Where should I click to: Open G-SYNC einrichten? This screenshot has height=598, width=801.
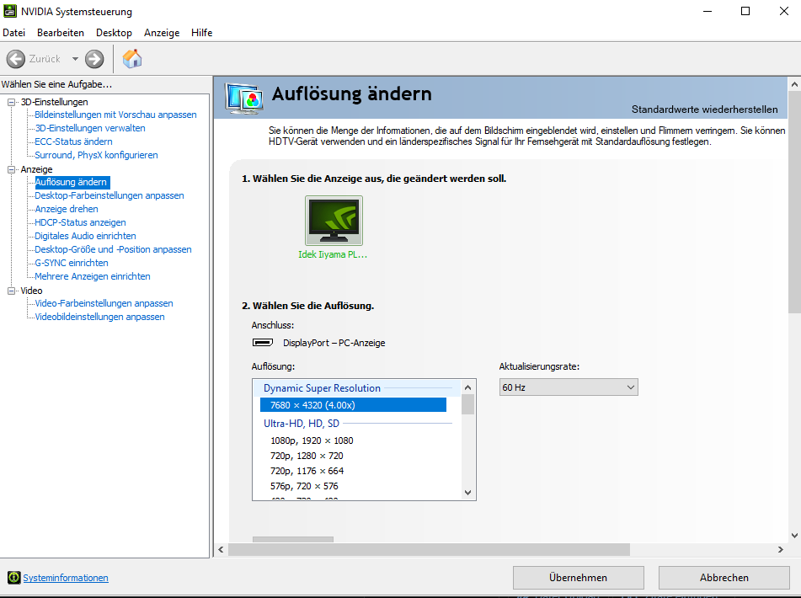[x=72, y=263]
